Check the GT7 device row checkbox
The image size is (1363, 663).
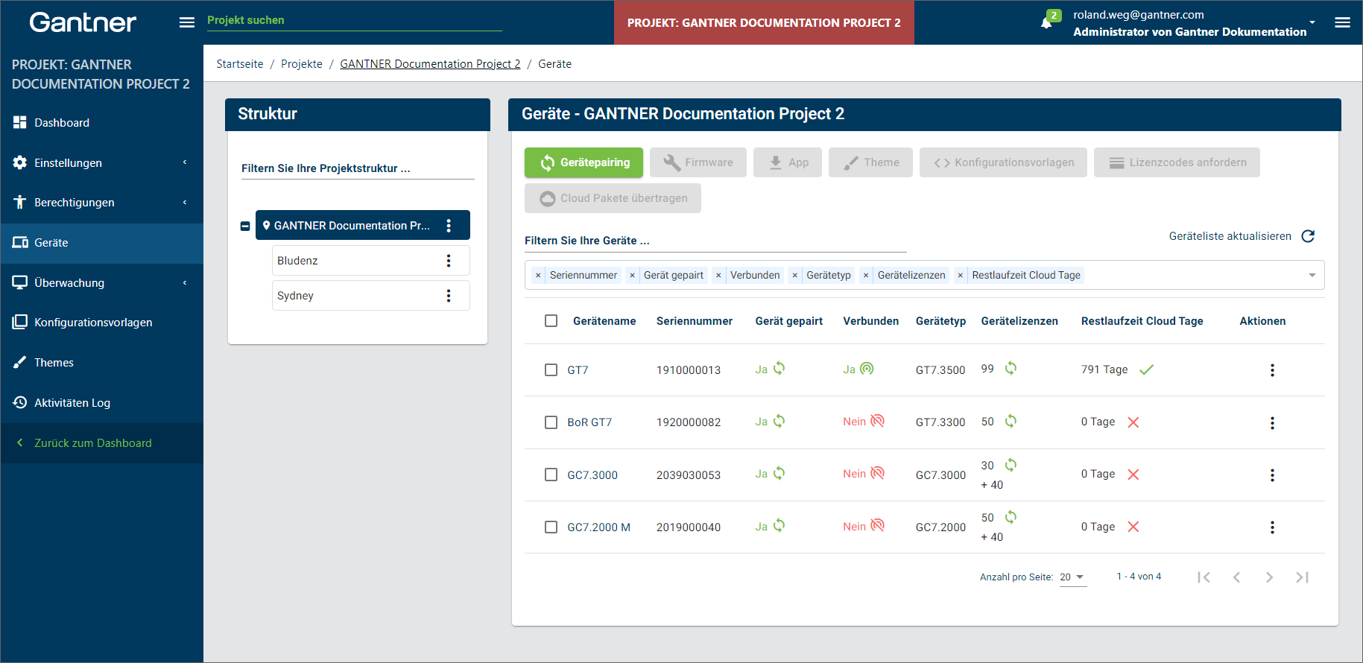(x=551, y=370)
